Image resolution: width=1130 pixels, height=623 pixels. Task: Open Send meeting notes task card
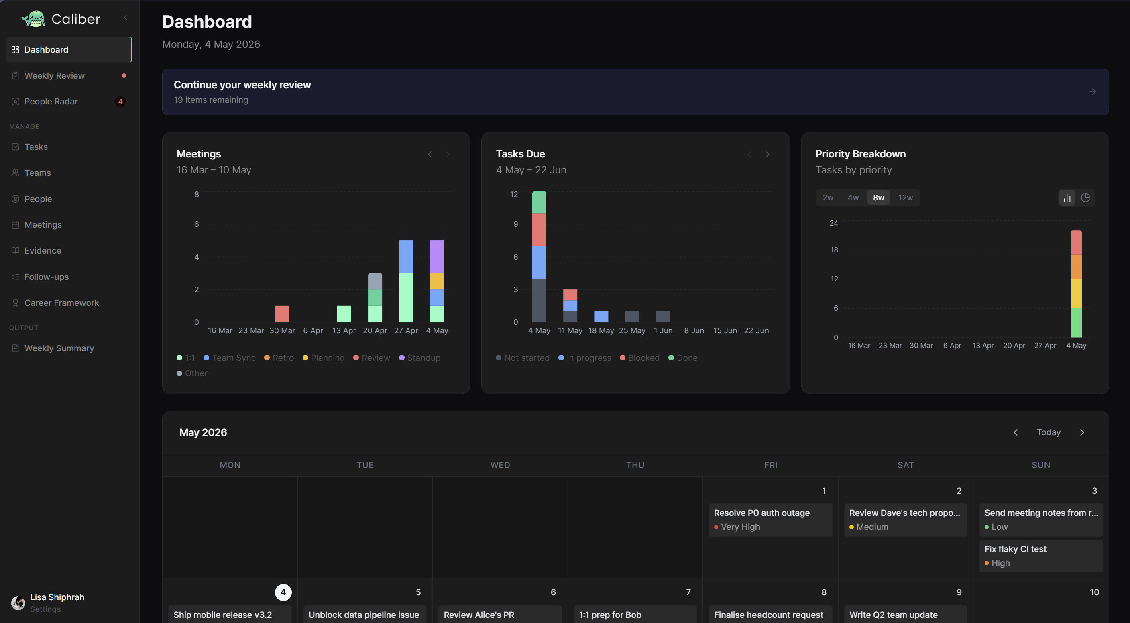tap(1041, 520)
